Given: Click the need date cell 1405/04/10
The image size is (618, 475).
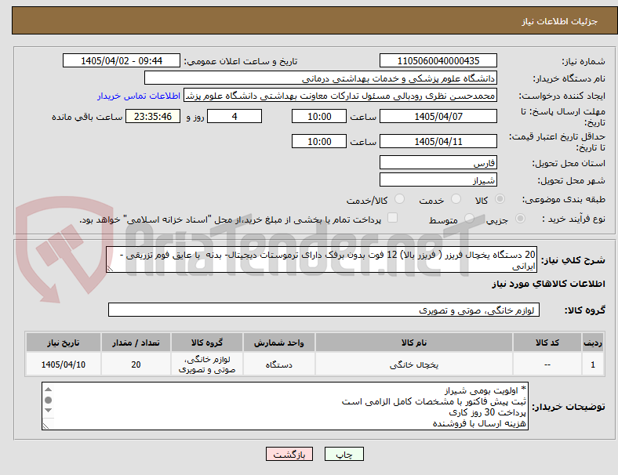Looking at the screenshot, I should [64, 364].
